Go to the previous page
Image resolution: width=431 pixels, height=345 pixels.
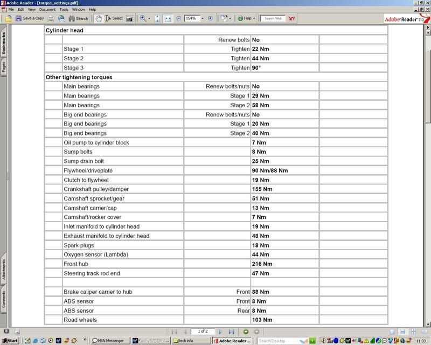pos(185,332)
